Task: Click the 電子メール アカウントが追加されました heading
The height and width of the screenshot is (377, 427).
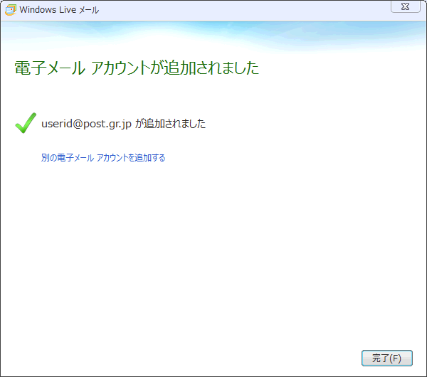Action: [137, 68]
